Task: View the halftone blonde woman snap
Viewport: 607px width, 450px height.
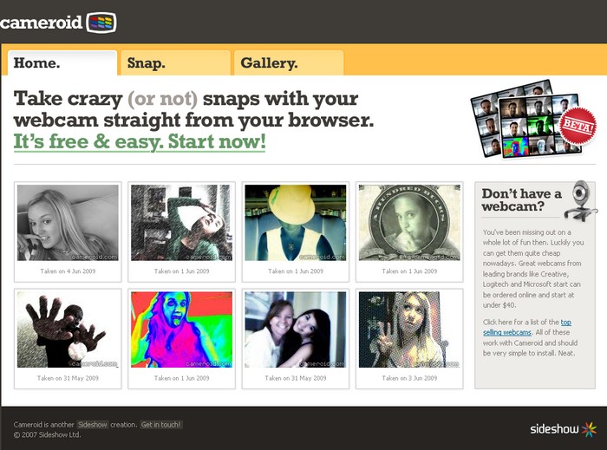Action: click(x=409, y=329)
